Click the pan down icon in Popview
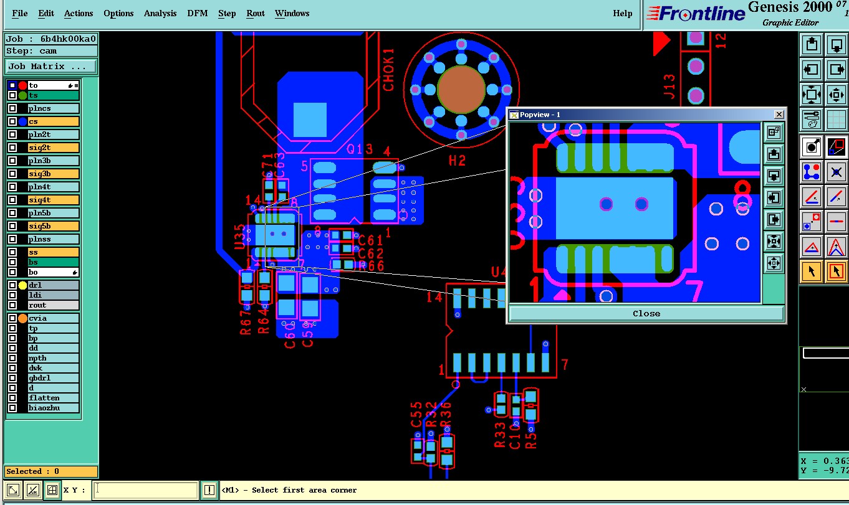The image size is (849, 505). [774, 176]
